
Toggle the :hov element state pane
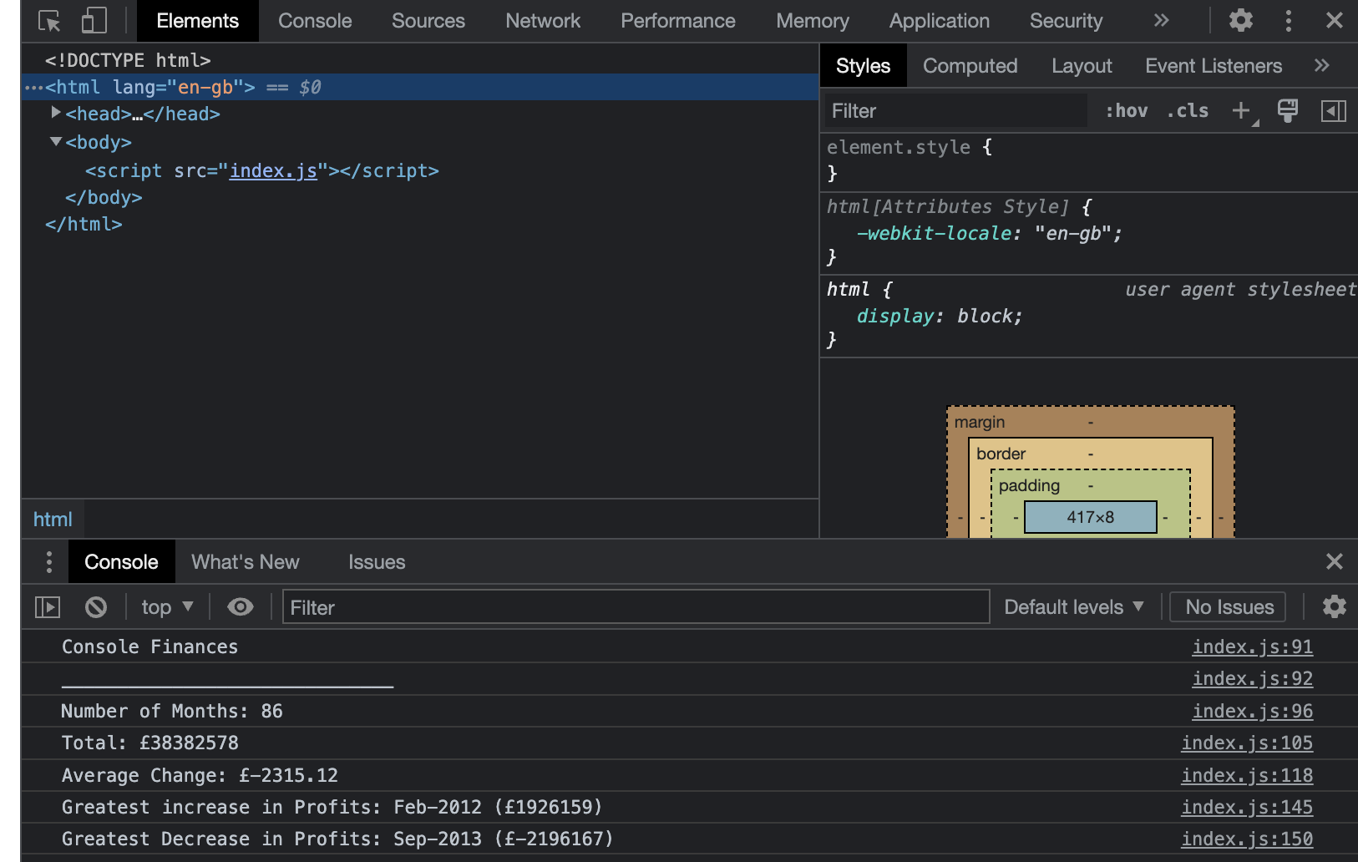[1127, 110]
